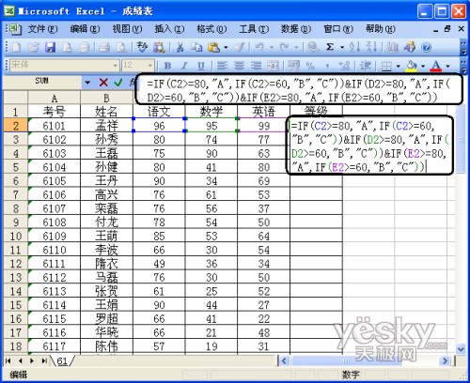The width and height of the screenshot is (470, 383).
Task: Click the Redo arrow icon
Action: pyautogui.click(x=285, y=48)
